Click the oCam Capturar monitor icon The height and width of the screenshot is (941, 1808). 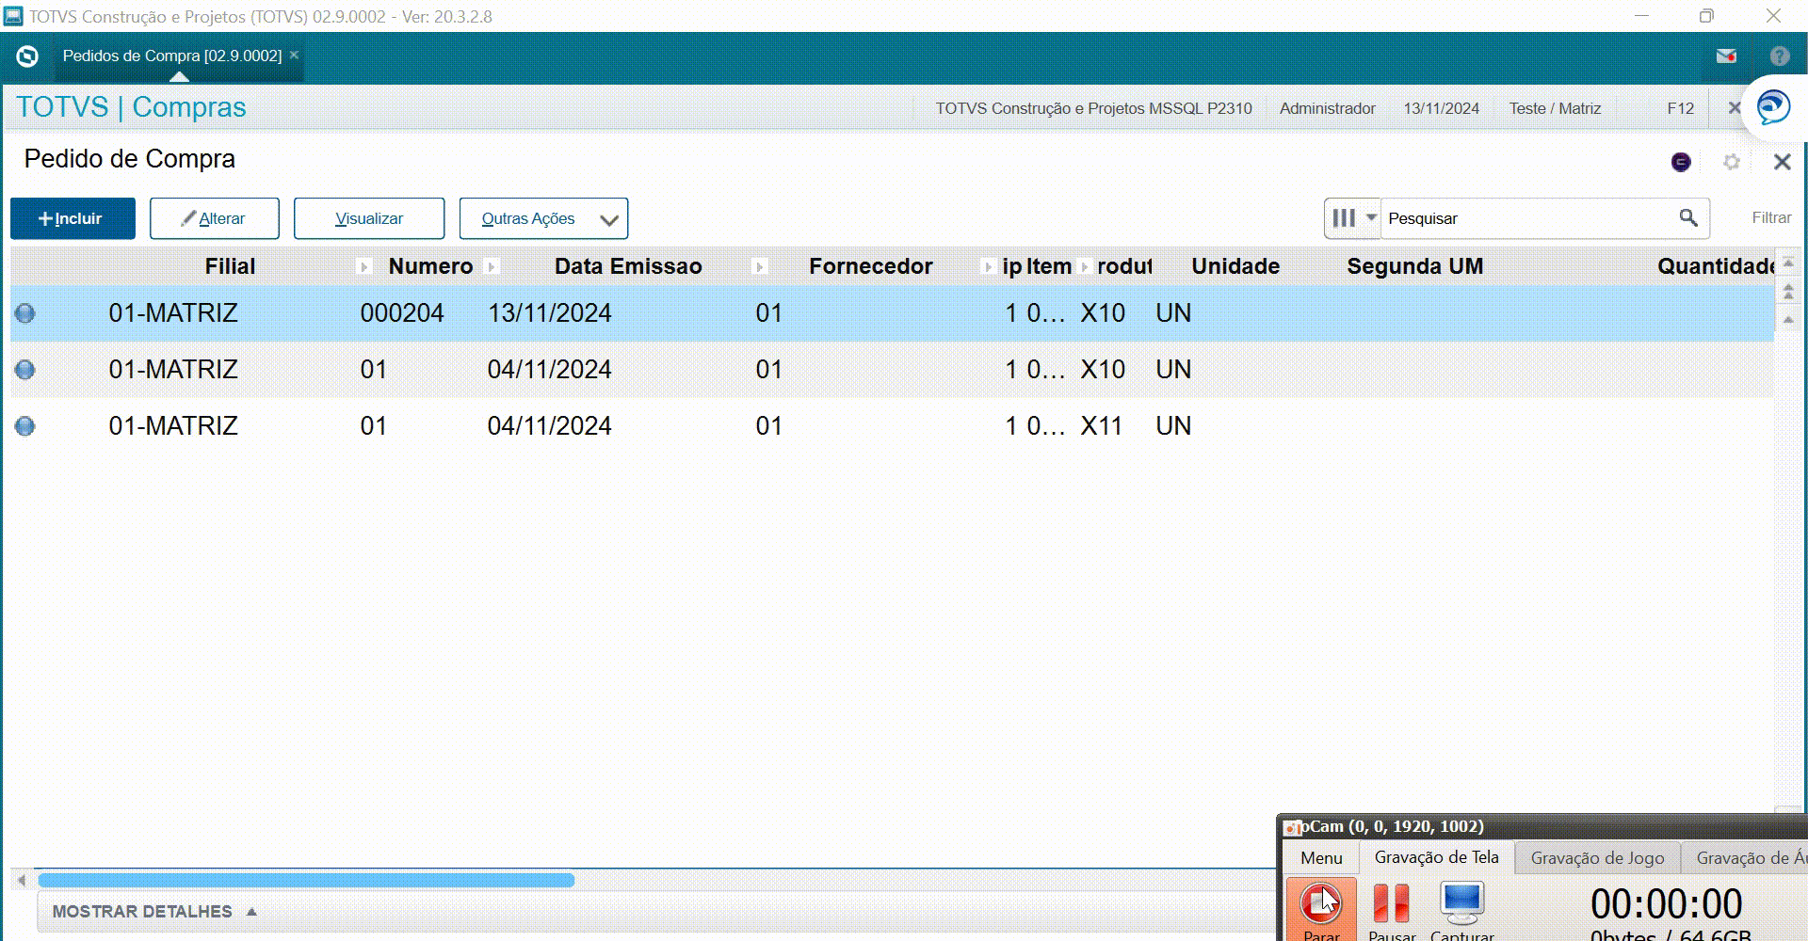coord(1462,903)
